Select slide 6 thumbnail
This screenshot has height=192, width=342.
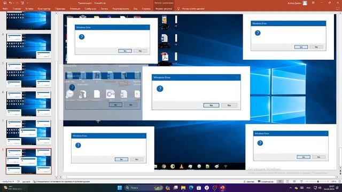pyautogui.click(x=28, y=103)
